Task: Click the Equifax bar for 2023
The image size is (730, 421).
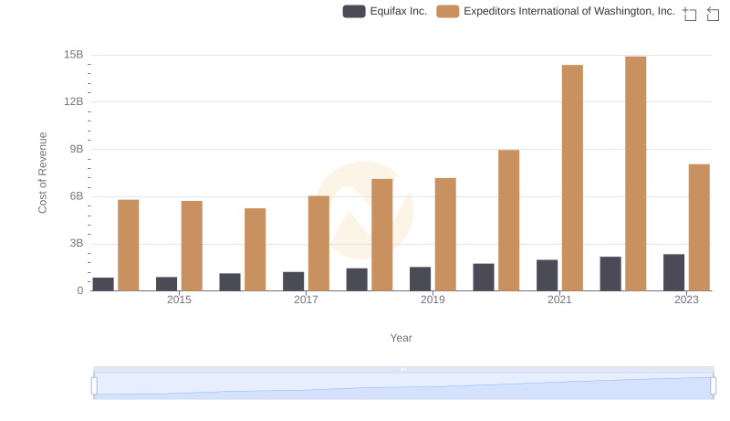Action: pyautogui.click(x=673, y=272)
